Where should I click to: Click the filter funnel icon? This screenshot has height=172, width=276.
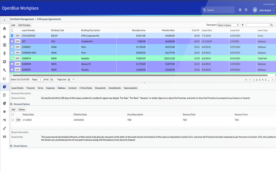point(243,25)
